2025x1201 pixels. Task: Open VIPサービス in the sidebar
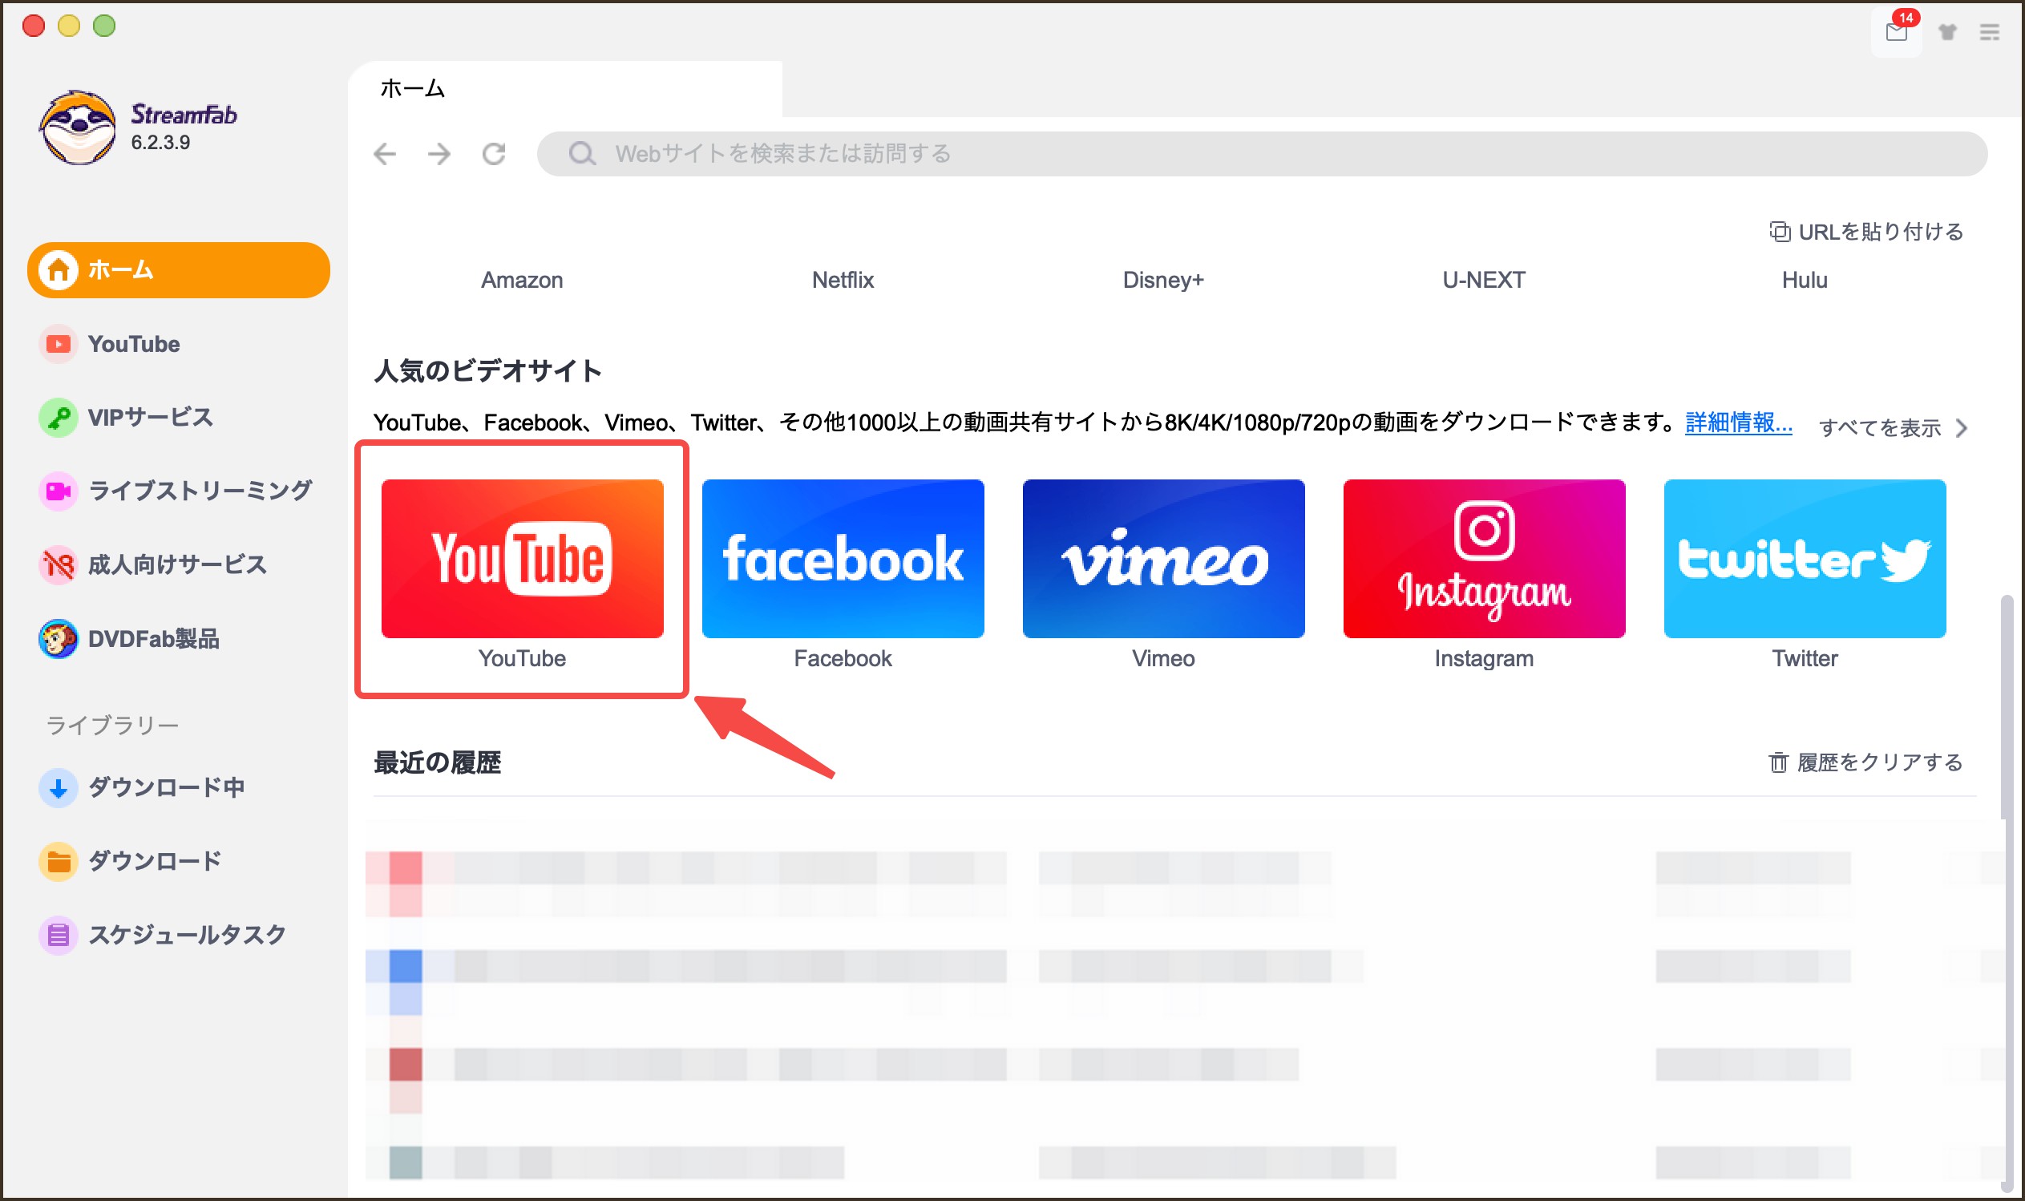click(x=178, y=418)
